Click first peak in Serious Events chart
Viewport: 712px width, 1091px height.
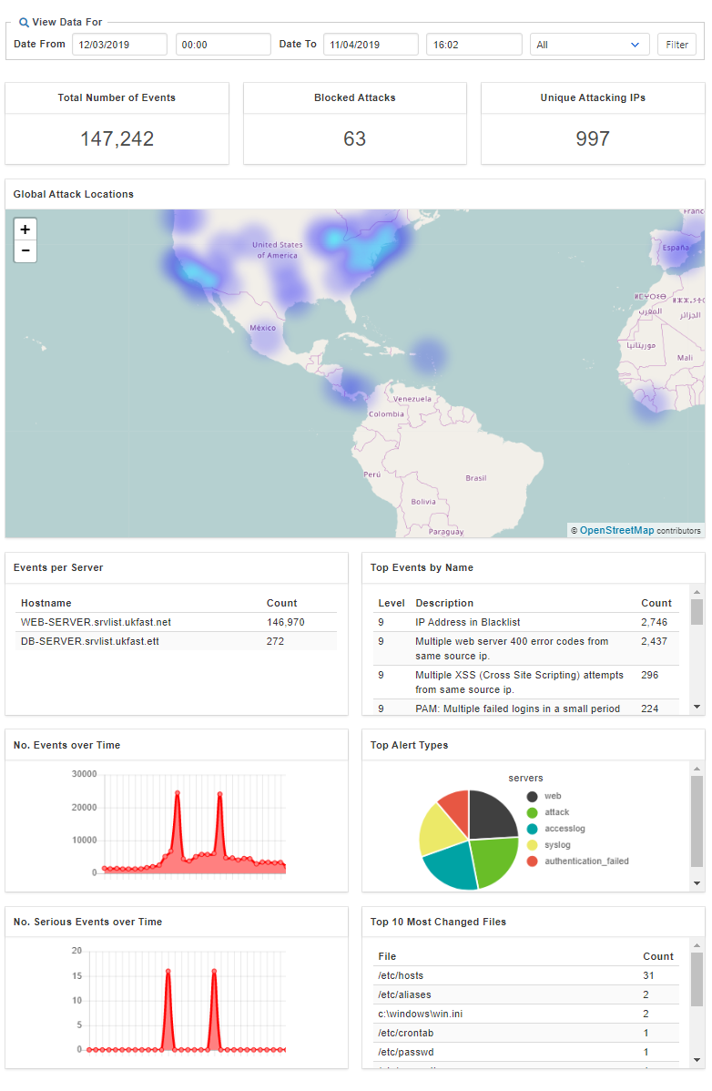[x=168, y=972]
